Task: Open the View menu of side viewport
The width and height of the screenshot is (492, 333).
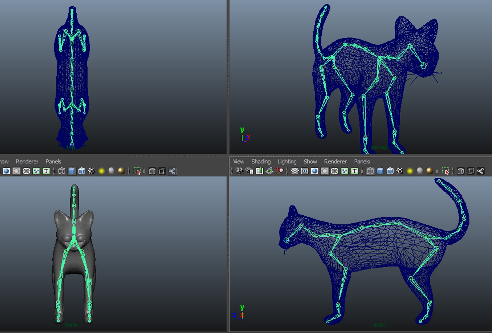Action: (239, 161)
